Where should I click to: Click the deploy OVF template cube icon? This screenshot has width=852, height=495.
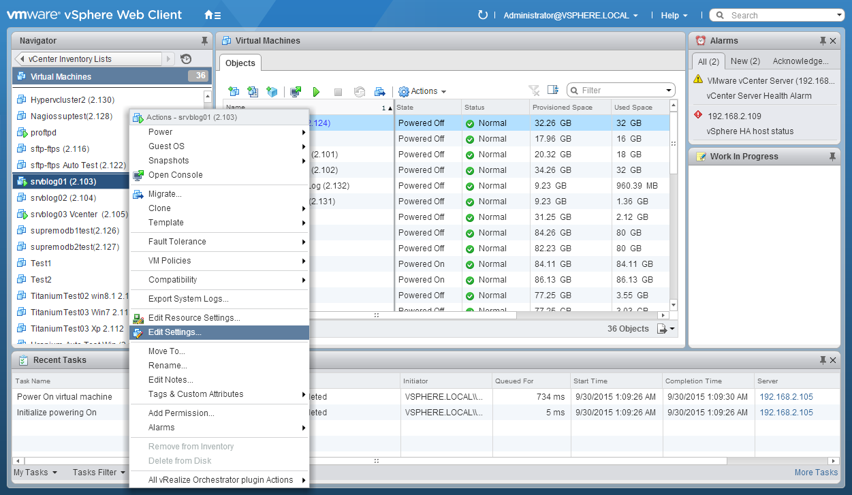272,91
